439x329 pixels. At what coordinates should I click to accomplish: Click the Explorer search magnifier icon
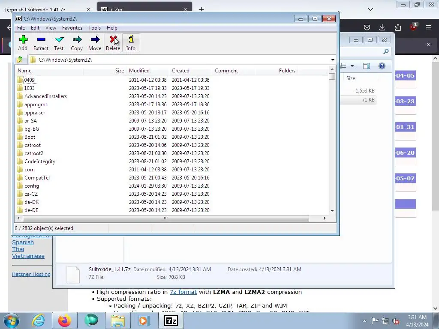(x=386, y=51)
